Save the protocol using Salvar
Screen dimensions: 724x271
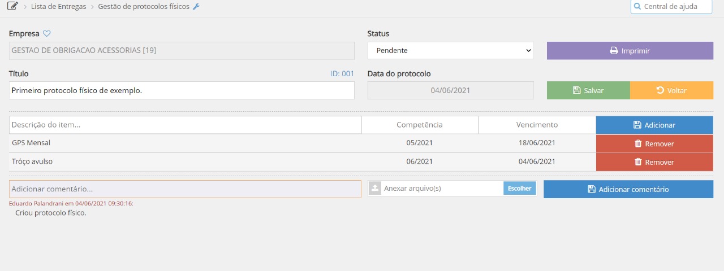588,90
